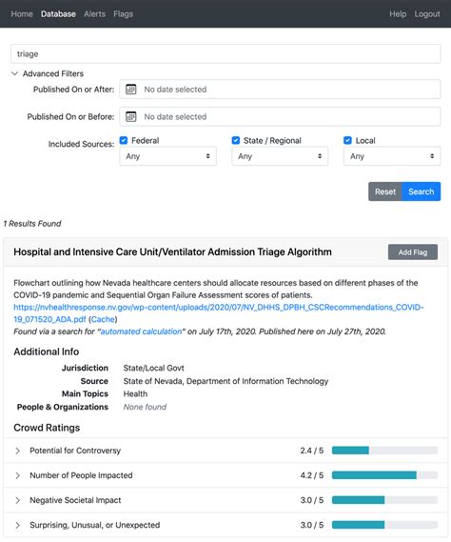Click the Reset button
This screenshot has width=451, height=542.
click(x=385, y=191)
